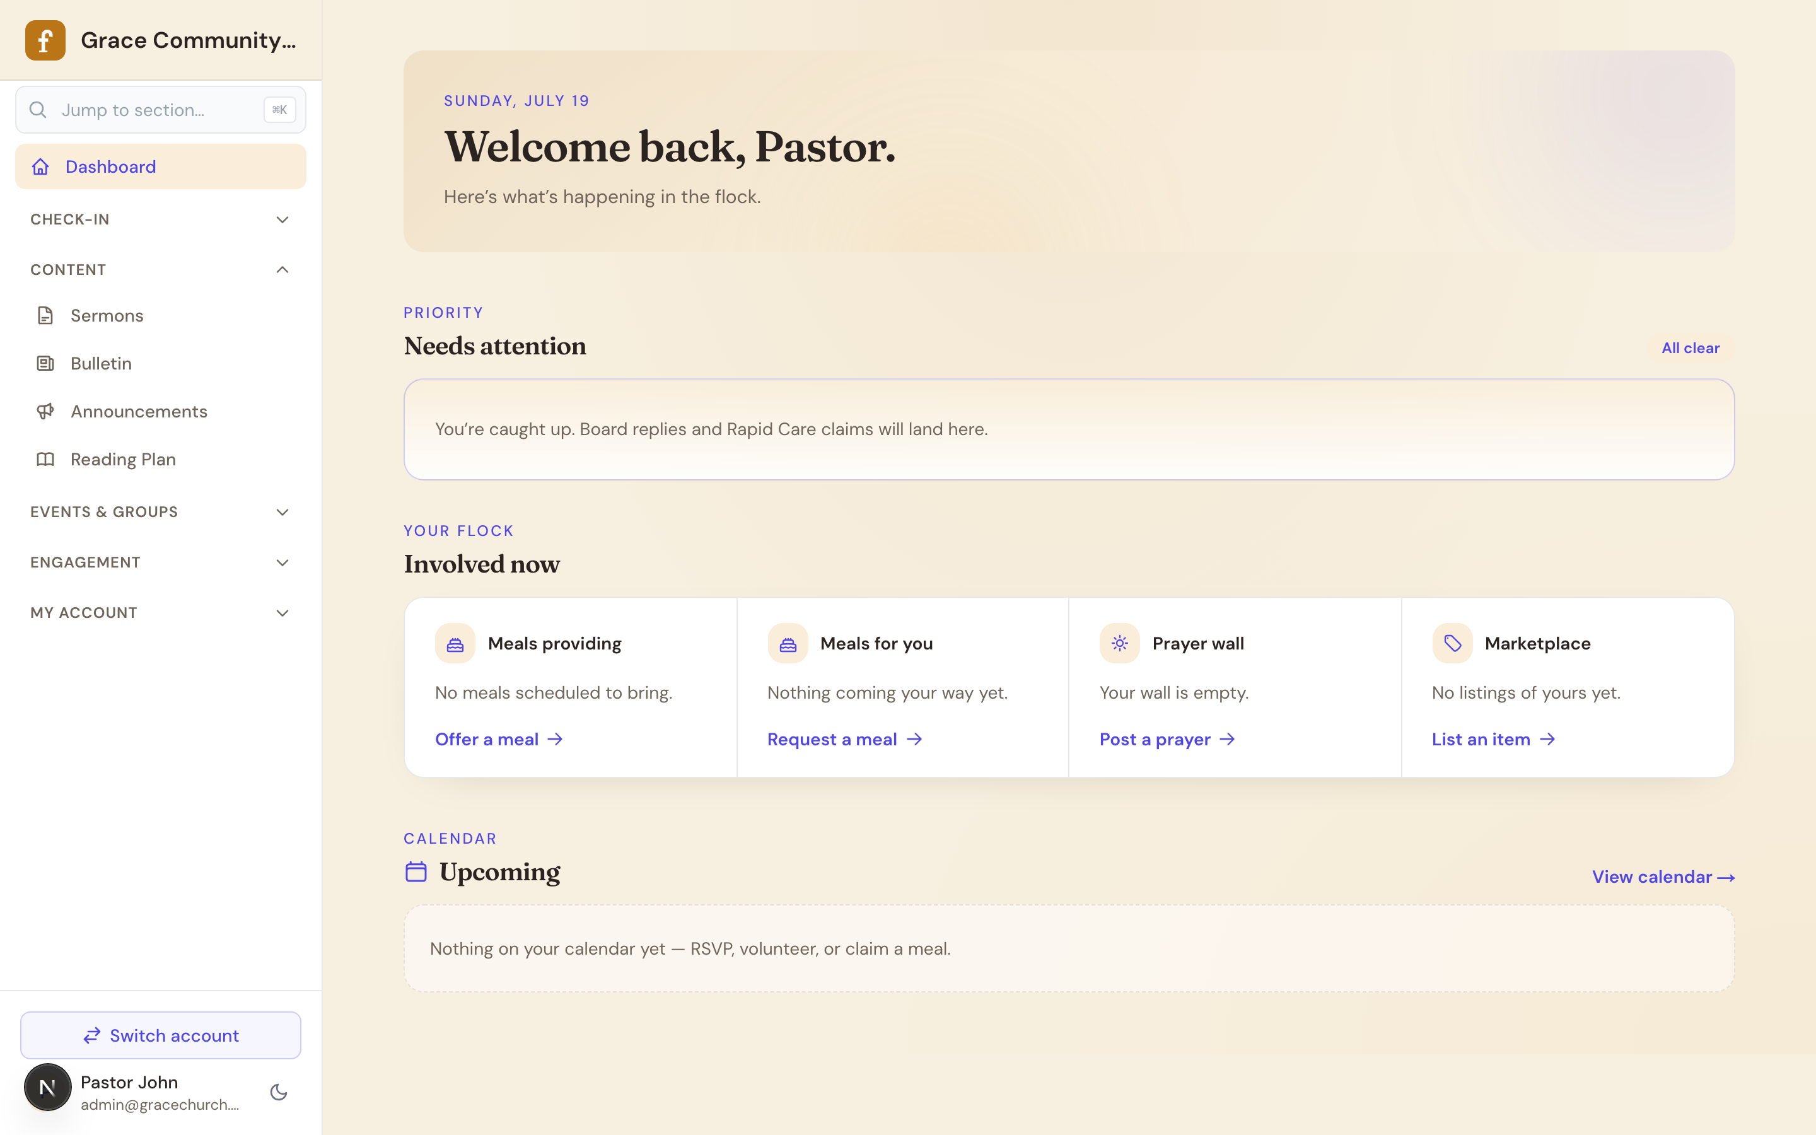1816x1135 pixels.
Task: Click the Prayer wall sun icon
Action: click(x=1120, y=643)
